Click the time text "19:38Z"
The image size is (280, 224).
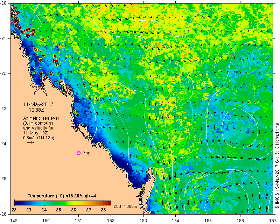click(36, 110)
